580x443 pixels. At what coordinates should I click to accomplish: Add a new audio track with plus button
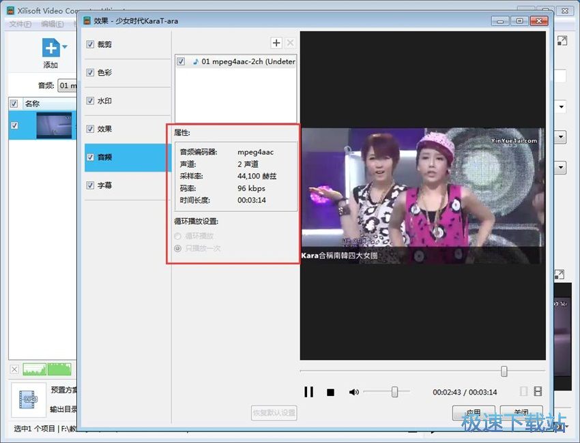click(276, 43)
